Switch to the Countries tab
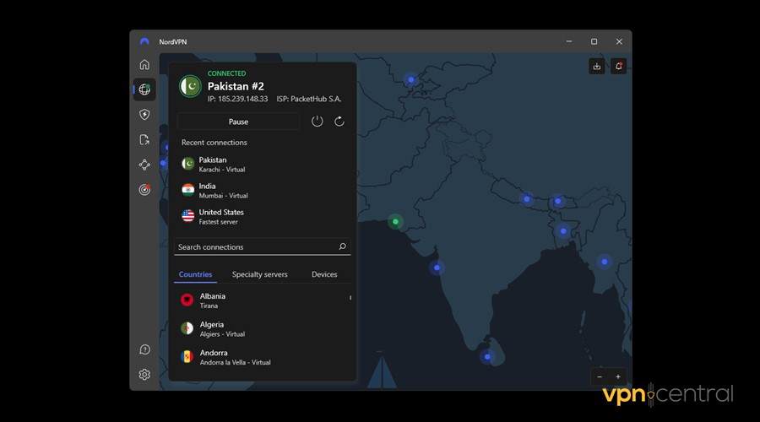This screenshot has height=422, width=760. click(x=195, y=274)
